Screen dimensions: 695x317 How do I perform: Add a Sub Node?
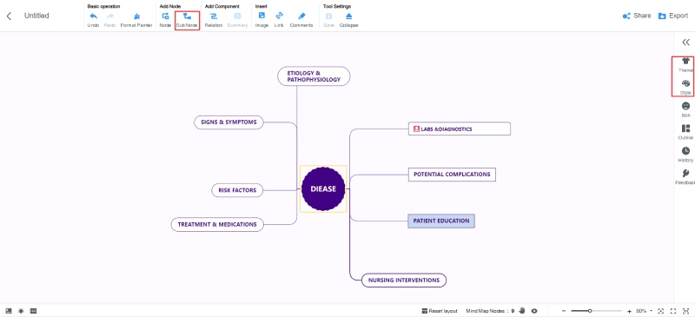click(x=187, y=19)
